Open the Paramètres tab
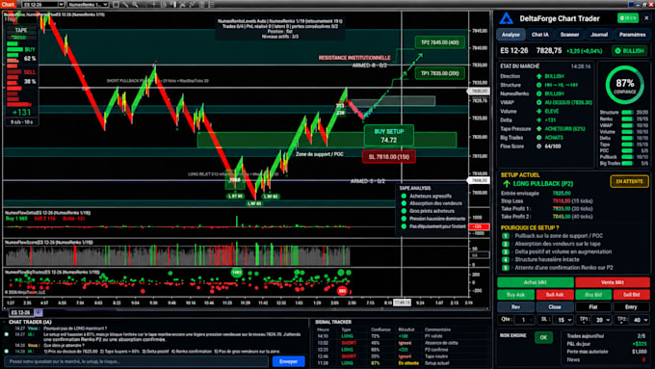Viewport: 655px width, 369px height. 632,35
